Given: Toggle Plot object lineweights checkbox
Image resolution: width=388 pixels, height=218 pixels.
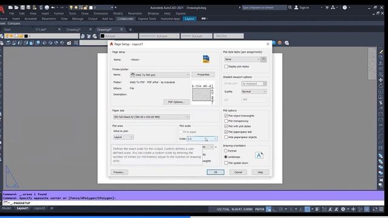Looking at the screenshot, I should [x=226, y=116].
